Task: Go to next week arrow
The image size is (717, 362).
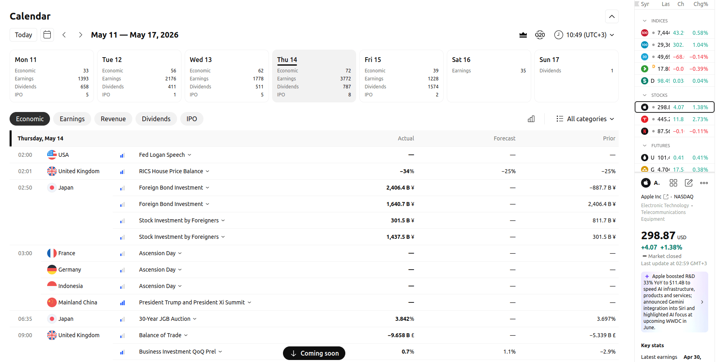Action: click(80, 35)
